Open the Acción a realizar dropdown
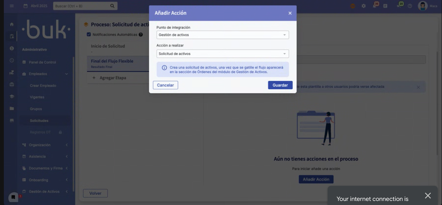The width and height of the screenshot is (442, 205). pos(222,54)
